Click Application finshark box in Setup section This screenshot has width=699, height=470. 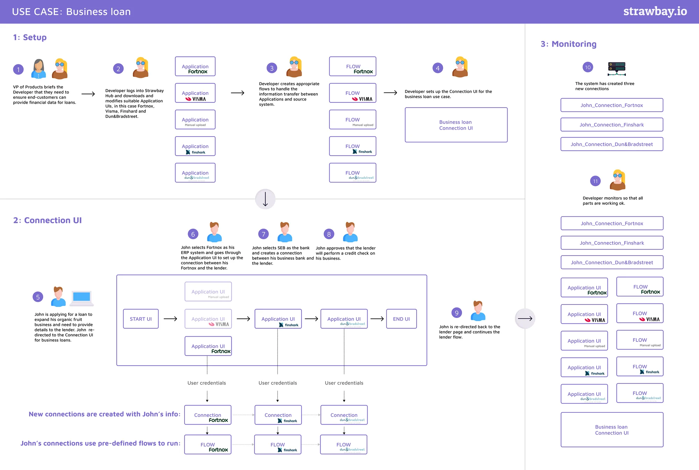pyautogui.click(x=195, y=146)
